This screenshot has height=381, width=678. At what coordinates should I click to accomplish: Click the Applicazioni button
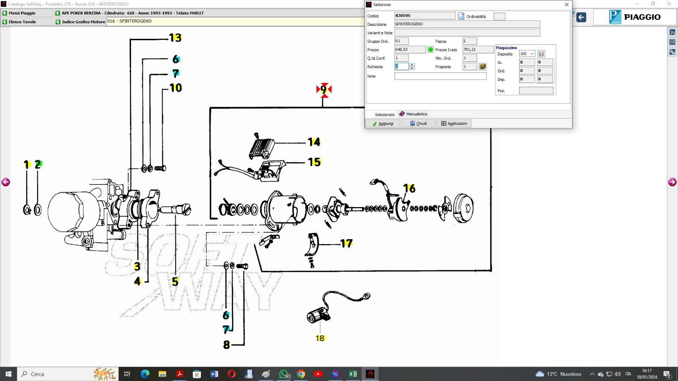[x=454, y=124]
